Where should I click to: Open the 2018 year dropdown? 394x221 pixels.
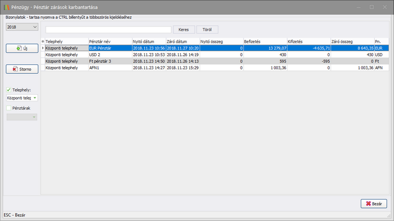22,27
